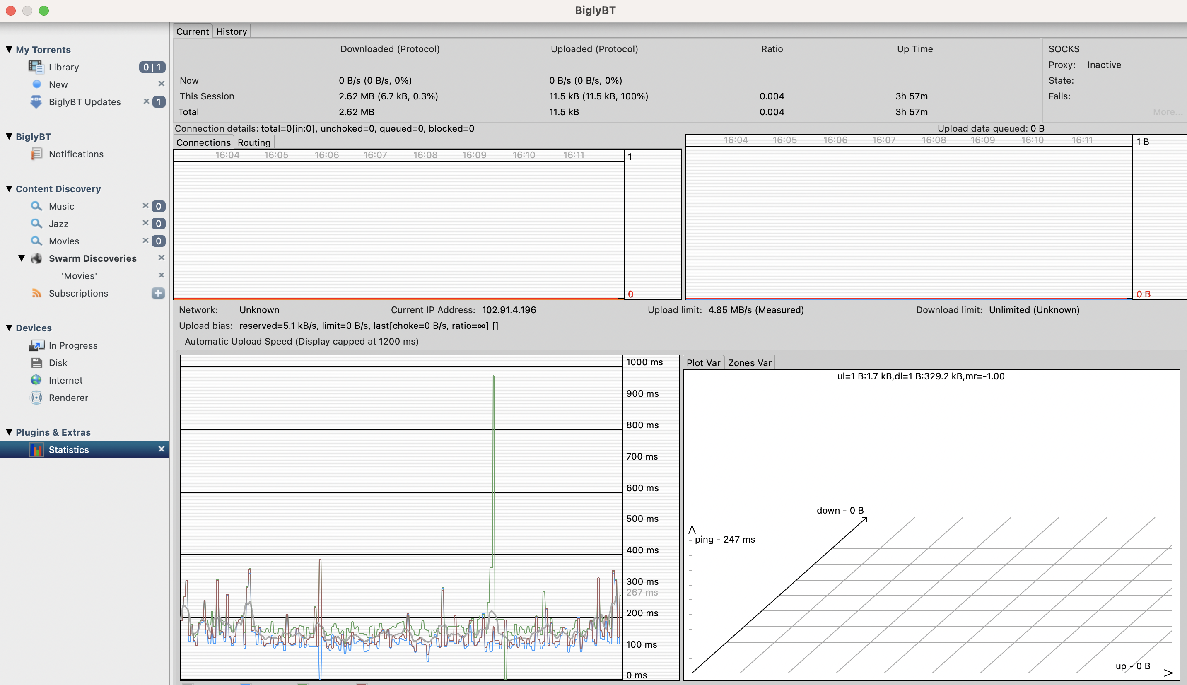Image resolution: width=1187 pixels, height=685 pixels.
Task: Click the In Progress device icon
Action: pyautogui.click(x=36, y=345)
